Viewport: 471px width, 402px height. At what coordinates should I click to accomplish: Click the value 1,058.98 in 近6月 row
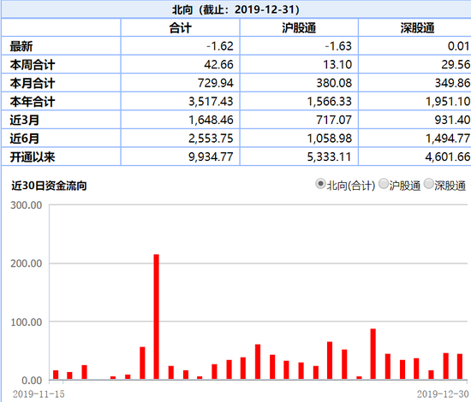329,139
